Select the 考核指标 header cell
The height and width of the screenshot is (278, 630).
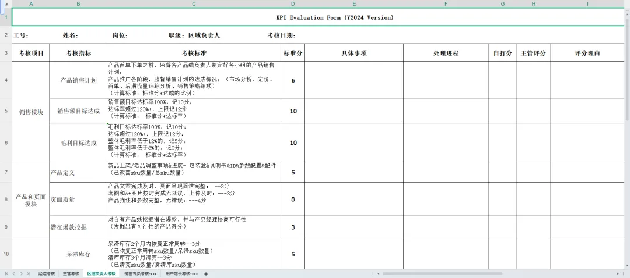(x=78, y=53)
